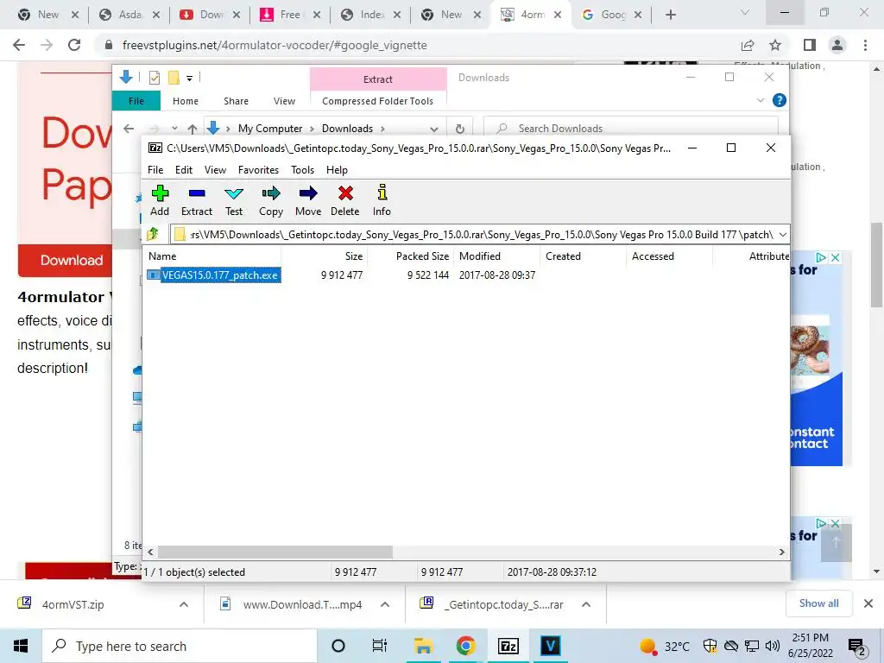Select VEGAS15.0.177_patch.exe file
This screenshot has width=884, height=663.
(220, 275)
